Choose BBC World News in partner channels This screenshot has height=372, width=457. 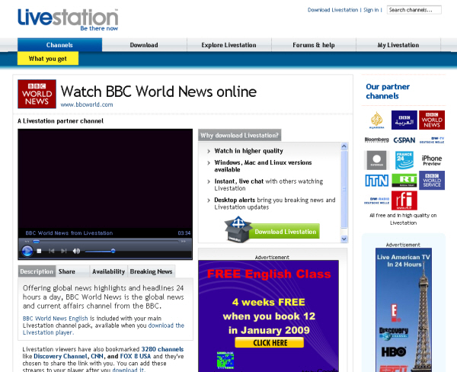(432, 120)
